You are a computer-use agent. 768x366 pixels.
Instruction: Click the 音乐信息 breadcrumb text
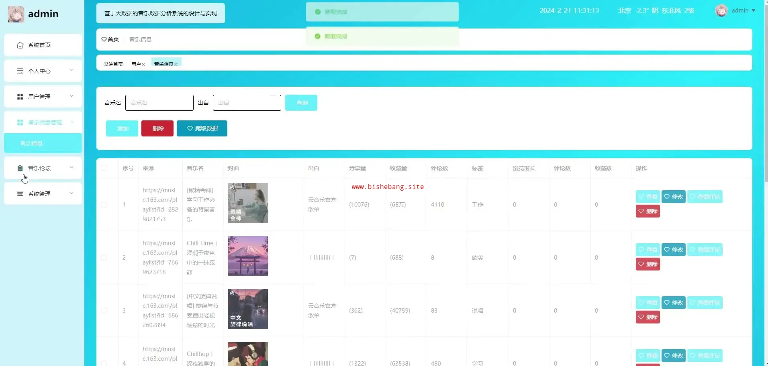pos(141,39)
